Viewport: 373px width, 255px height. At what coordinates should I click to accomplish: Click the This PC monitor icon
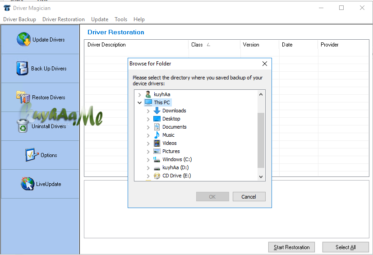click(x=148, y=102)
